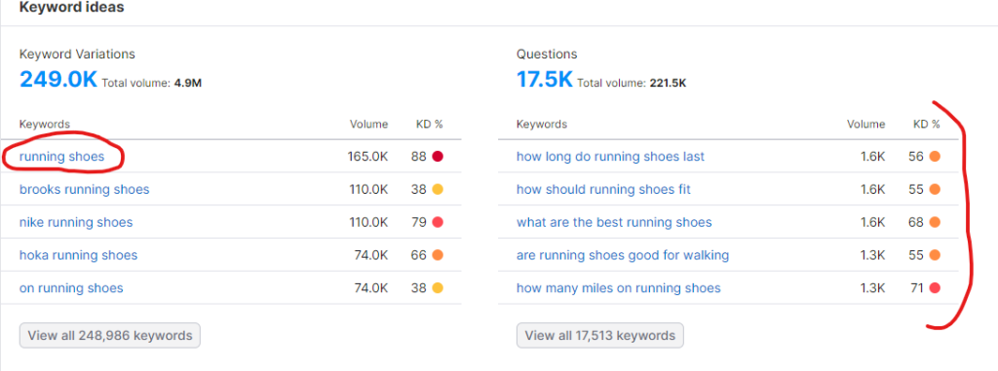Open 'how long do running shoes last' question
Image resolution: width=998 pixels, height=371 pixels.
(610, 157)
